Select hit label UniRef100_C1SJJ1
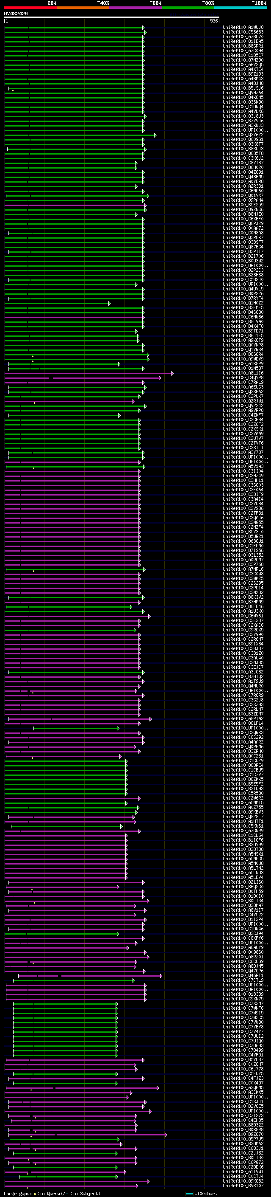The height and width of the screenshot is (1197, 271). tap(243, 1102)
